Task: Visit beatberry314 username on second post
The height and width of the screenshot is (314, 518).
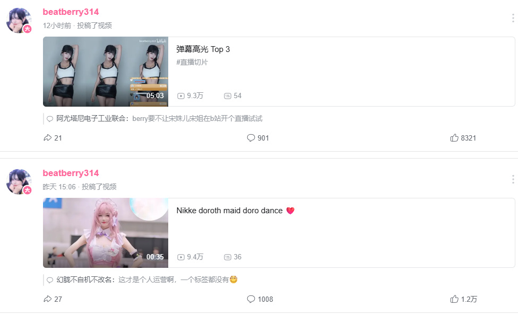Action: 71,173
